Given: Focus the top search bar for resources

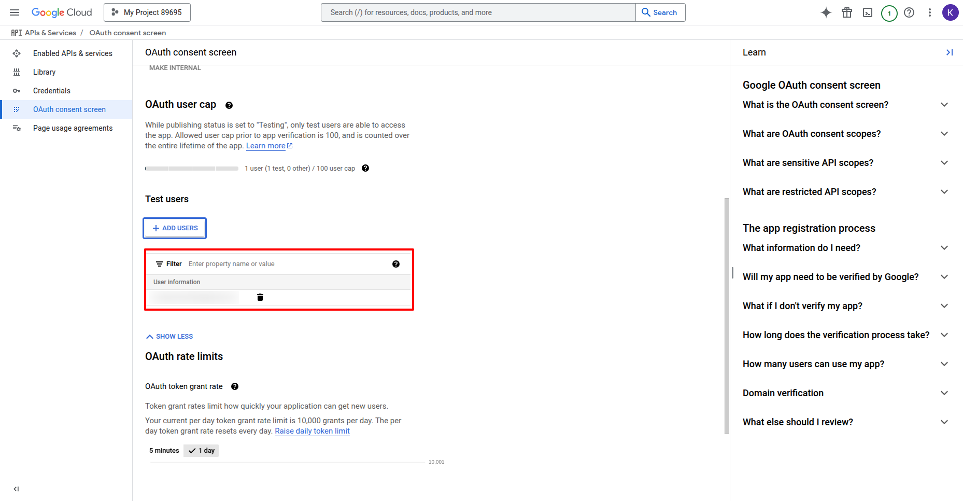Looking at the screenshot, I should tap(478, 12).
